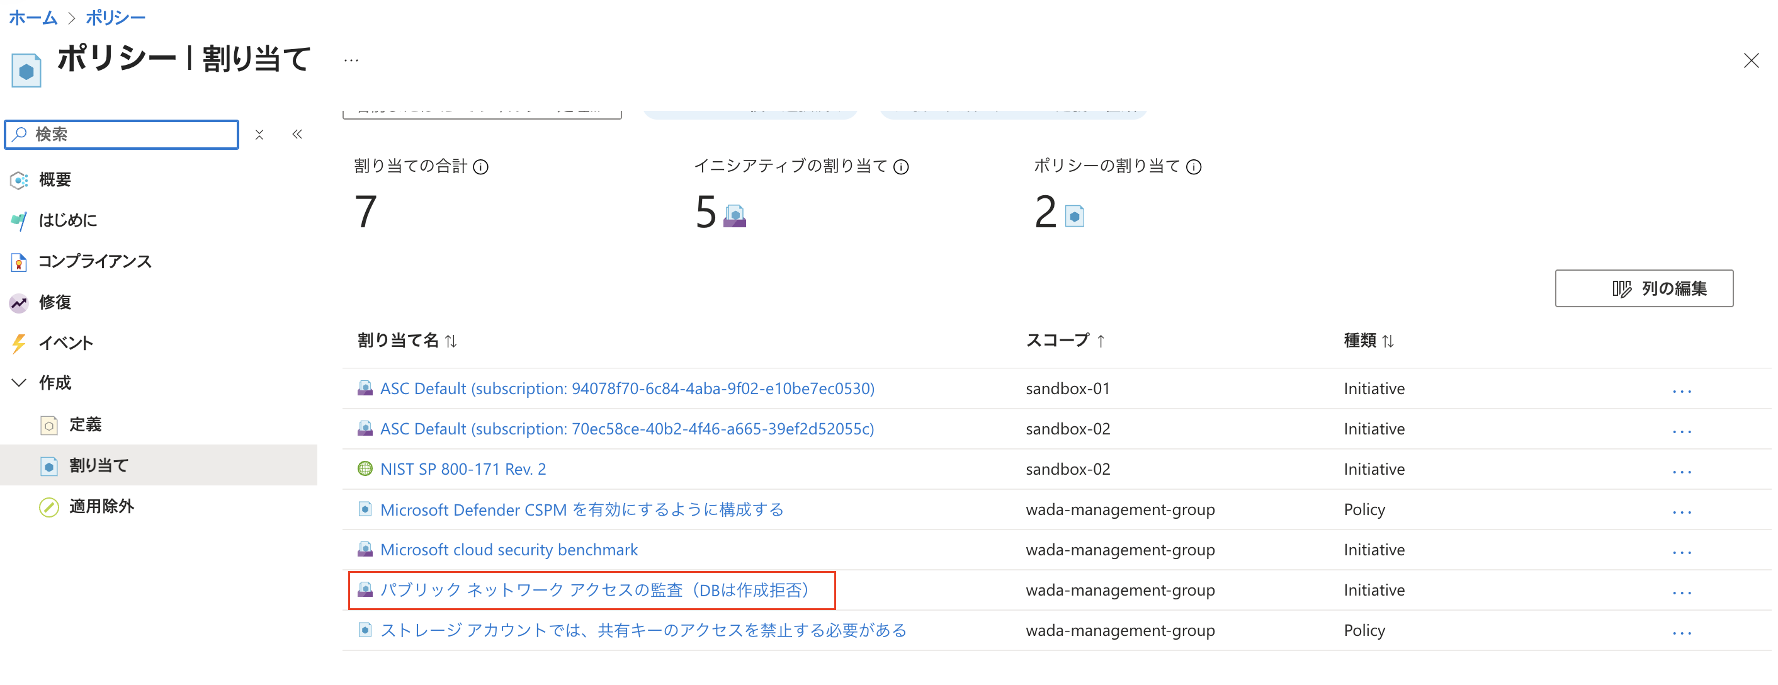Click the sandbox-01 scope cell

point(1068,388)
